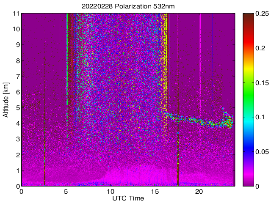This screenshot has width=271, height=203.
Task: Click the dark red vertical stripe near hour 17.5
Action: click(x=178, y=138)
